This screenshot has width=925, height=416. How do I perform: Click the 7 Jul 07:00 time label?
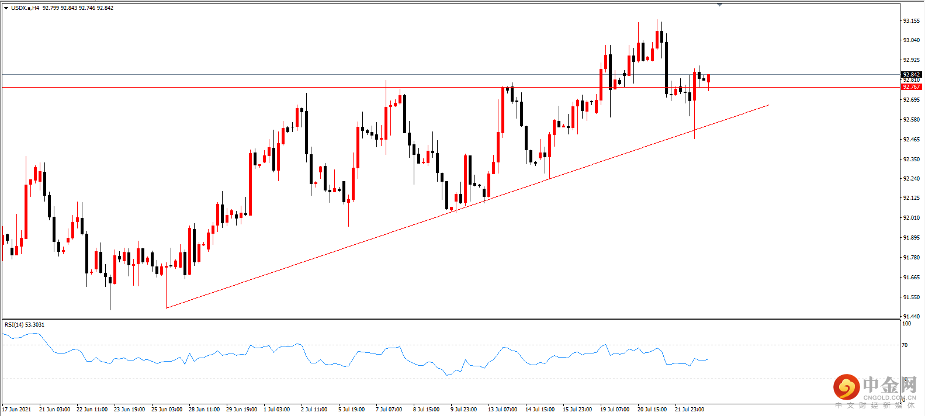tap(389, 410)
